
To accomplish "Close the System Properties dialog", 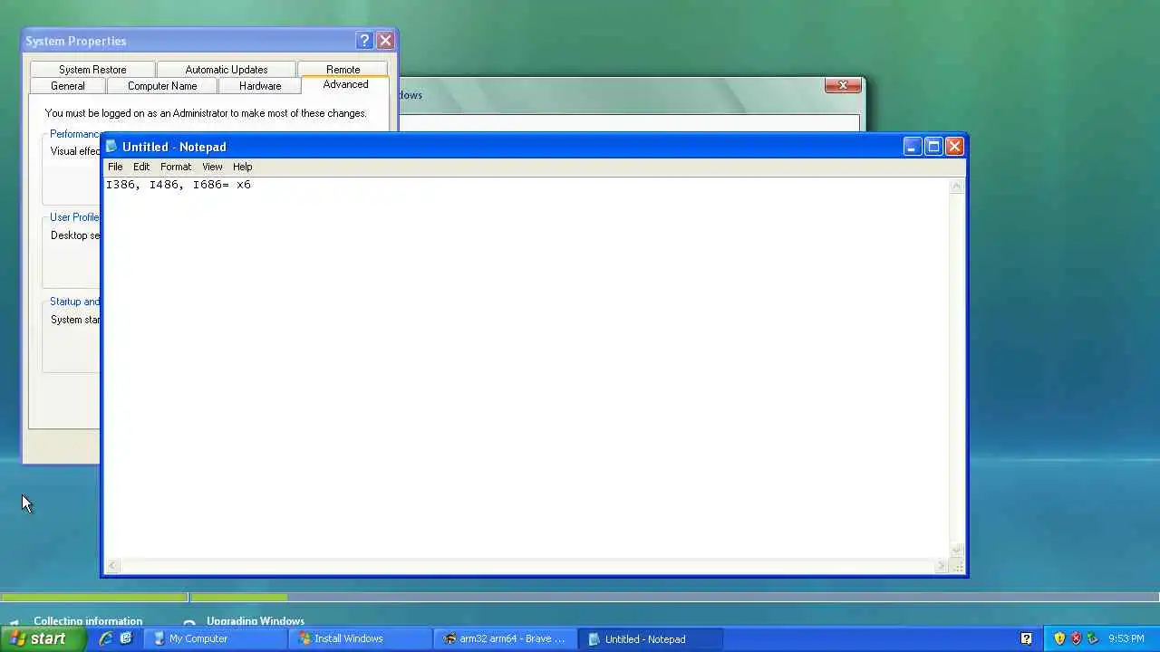I will [x=385, y=41].
